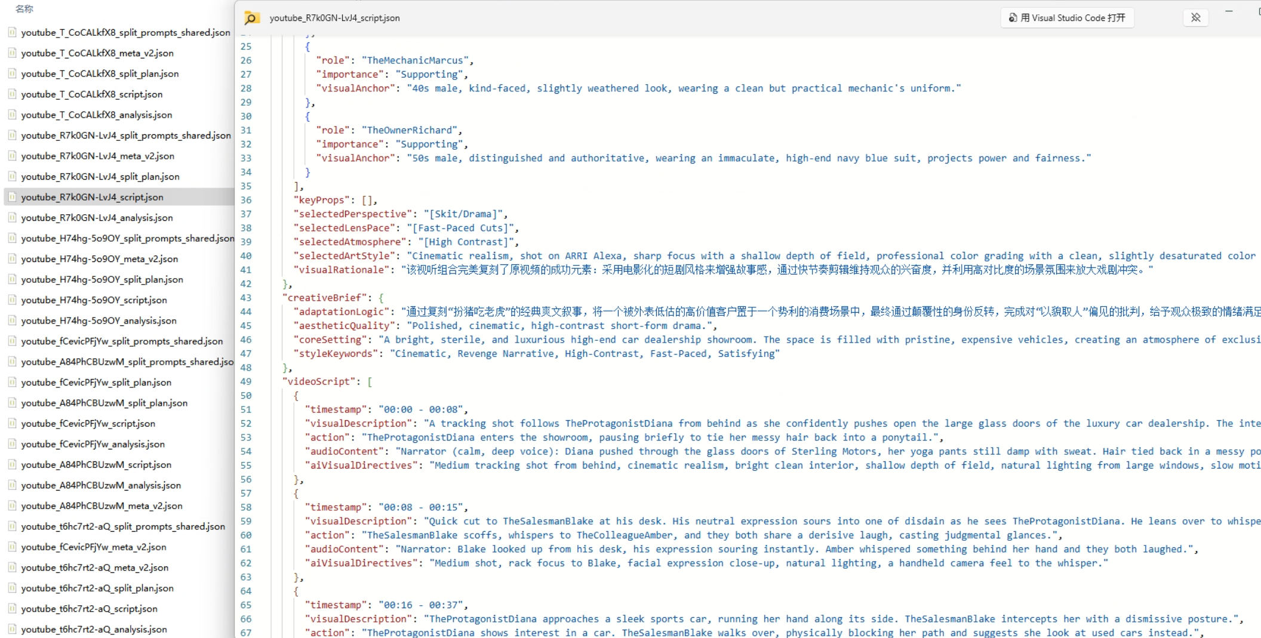Select youtube_H74hg-5o9OY_script.json file
The image size is (1261, 638).
94,300
